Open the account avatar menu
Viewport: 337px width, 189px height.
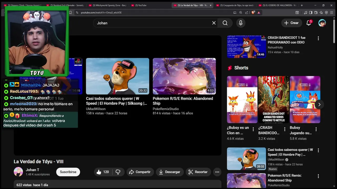pos(322,23)
